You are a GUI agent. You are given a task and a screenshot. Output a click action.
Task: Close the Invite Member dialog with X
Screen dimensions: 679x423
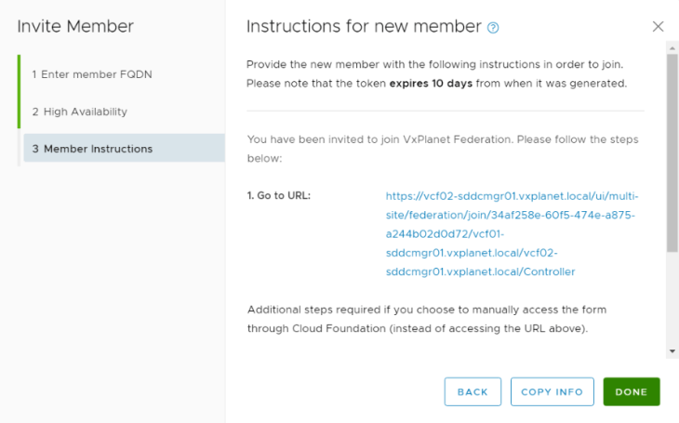pos(658,26)
